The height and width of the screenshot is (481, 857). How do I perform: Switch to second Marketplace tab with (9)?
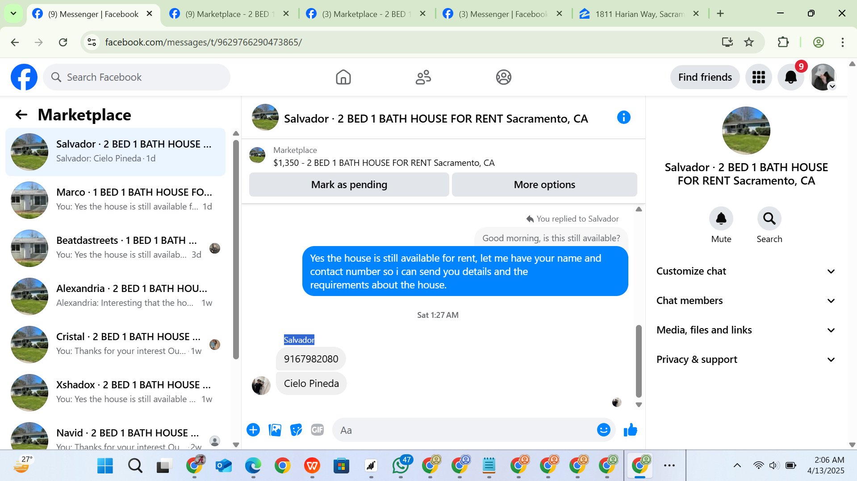(x=230, y=14)
